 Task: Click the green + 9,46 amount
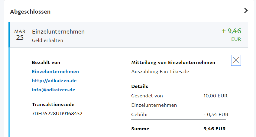pyautogui.click(x=231, y=31)
